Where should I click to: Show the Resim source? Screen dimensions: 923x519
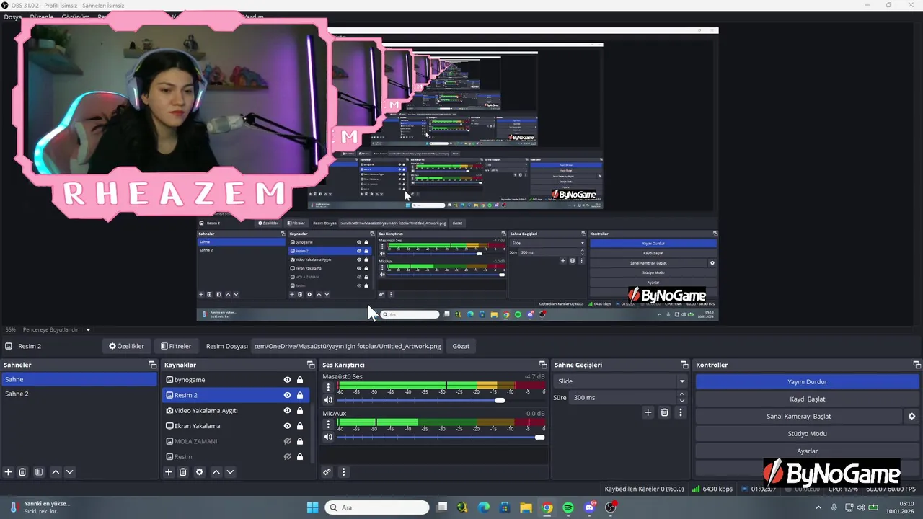tap(287, 456)
